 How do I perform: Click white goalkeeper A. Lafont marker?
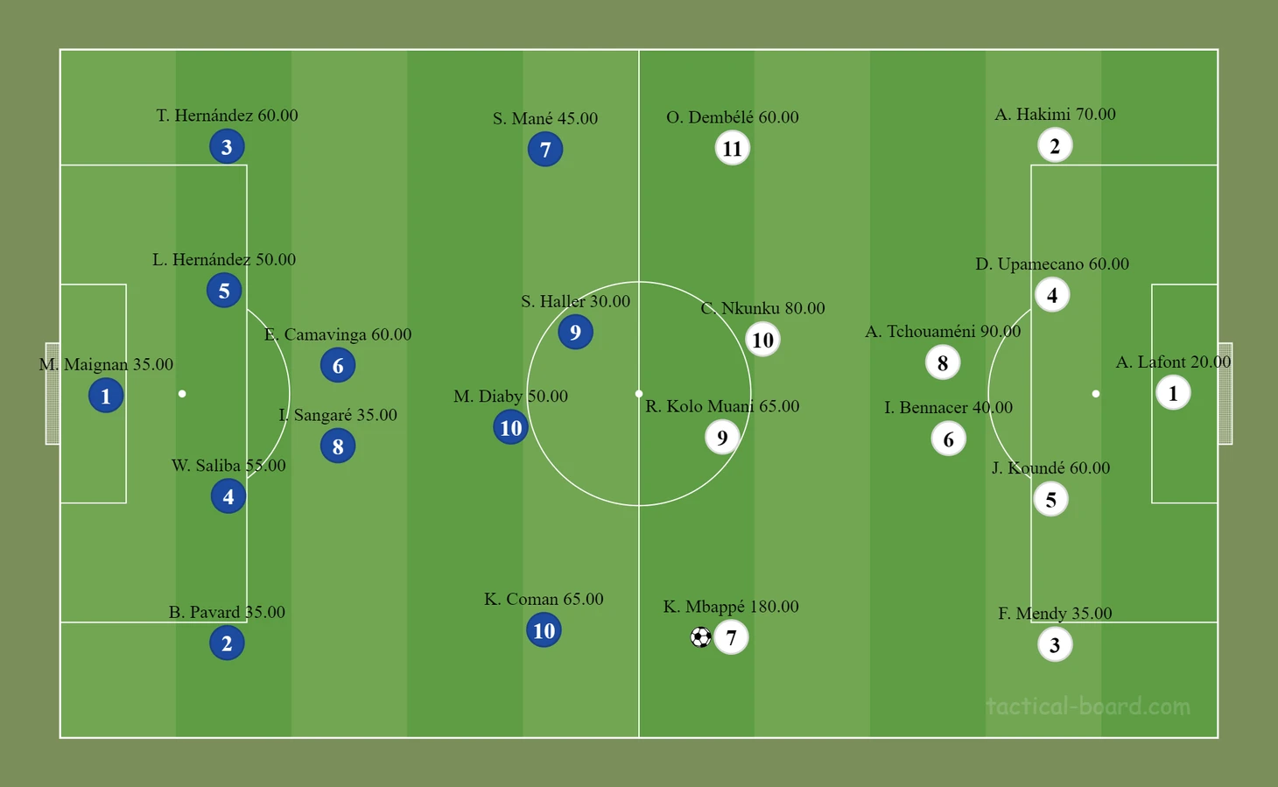tap(1173, 393)
